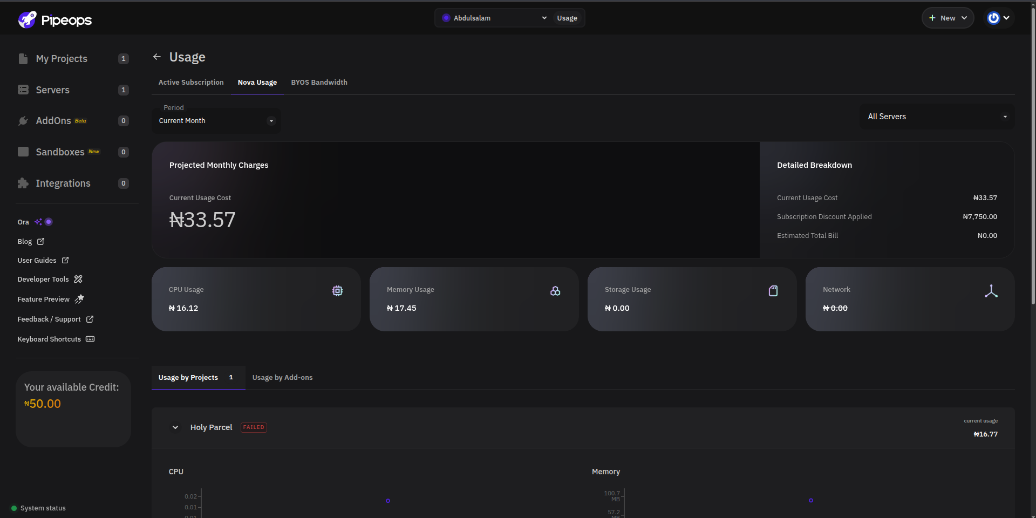
Task: Open the Keyboard Shortcuts link
Action: click(56, 339)
